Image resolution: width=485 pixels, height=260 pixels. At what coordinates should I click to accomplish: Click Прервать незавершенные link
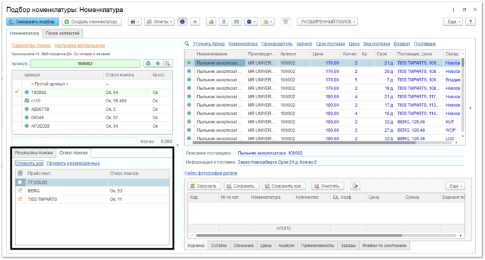(73, 163)
